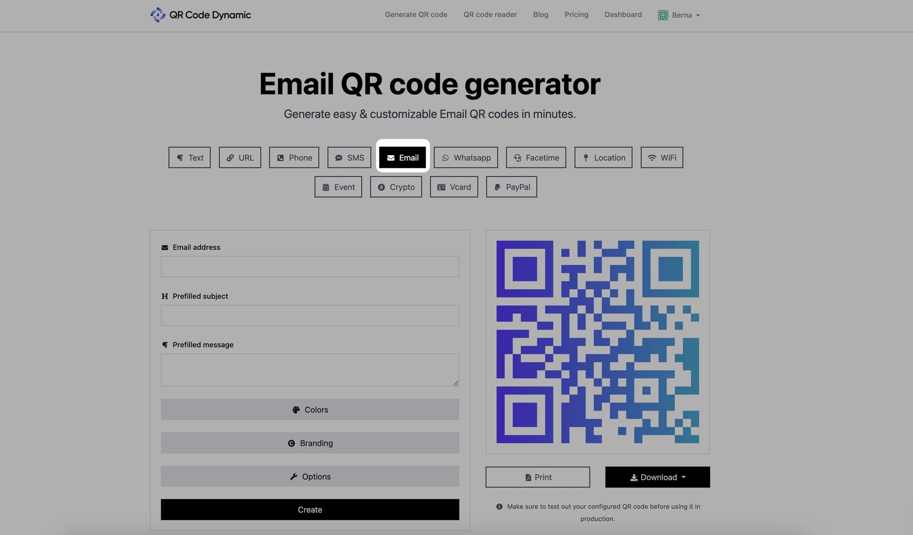Click the Download arrow icon

(633, 477)
